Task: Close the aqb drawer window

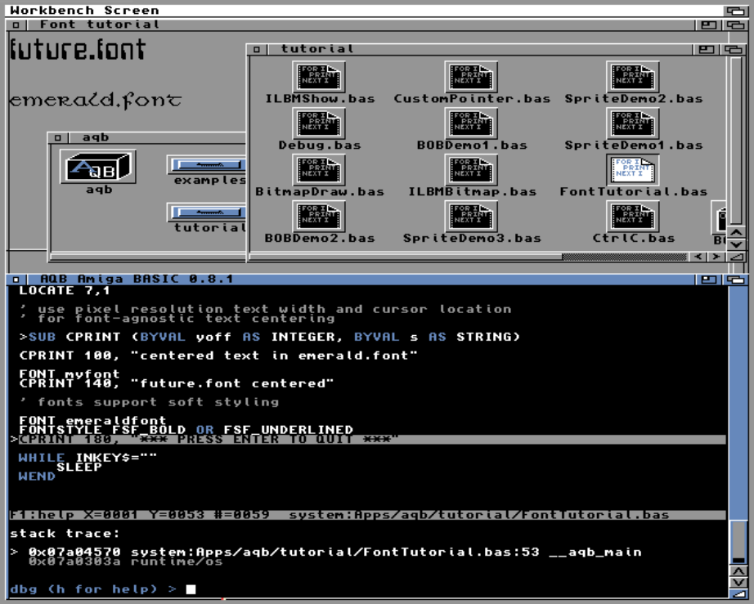Action: (58, 138)
